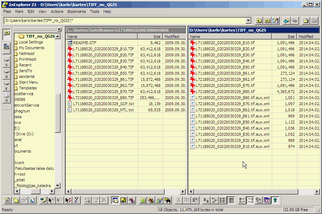Open the Templates folder in tree
This screenshot has width=322, height=214.
coord(28,88)
